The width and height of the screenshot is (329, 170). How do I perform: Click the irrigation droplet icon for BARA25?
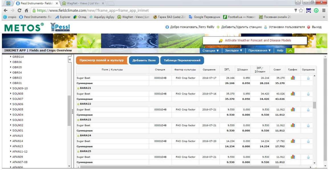coord(308,157)
